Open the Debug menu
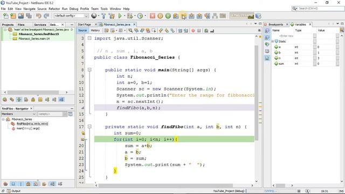Image resolution: width=345 pixels, height=194 pixels. pyautogui.click(x=74, y=9)
